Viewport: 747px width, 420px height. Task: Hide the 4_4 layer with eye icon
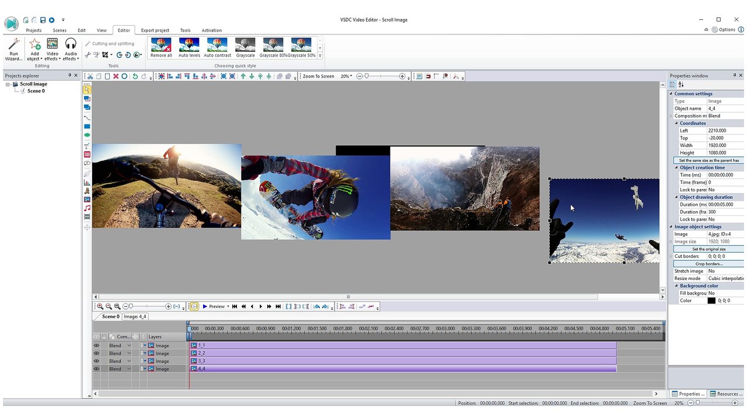click(97, 369)
